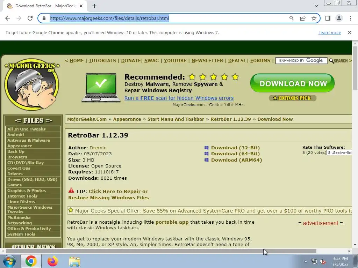Click the Download (ARM64) link
358x268 pixels.
237,160
